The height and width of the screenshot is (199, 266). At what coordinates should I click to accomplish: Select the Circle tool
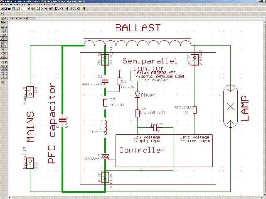pos(2,66)
